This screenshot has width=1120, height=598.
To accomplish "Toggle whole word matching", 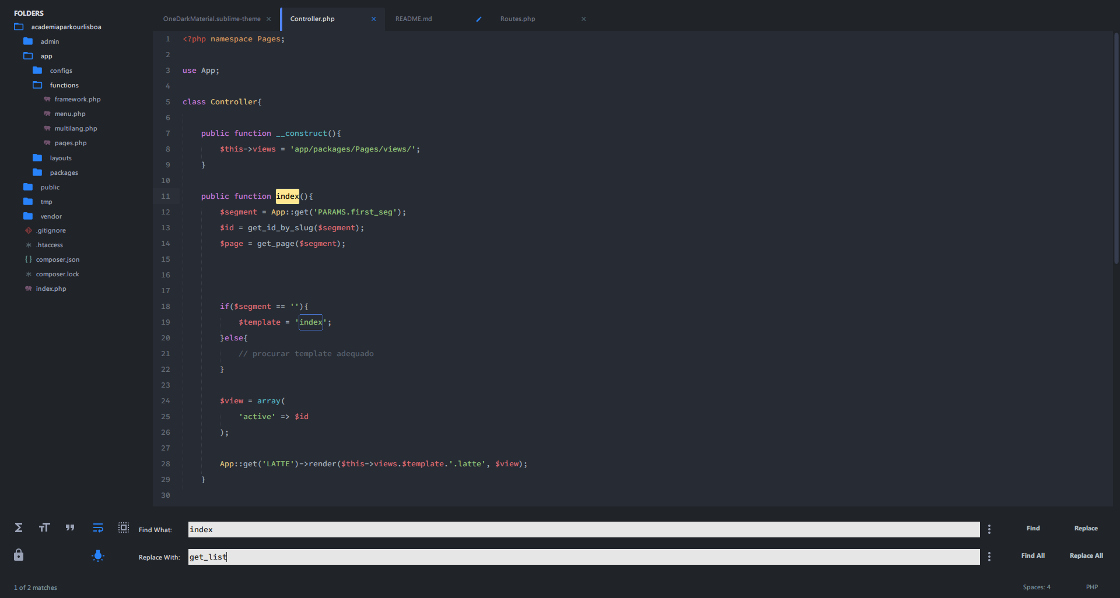I will 70,527.
